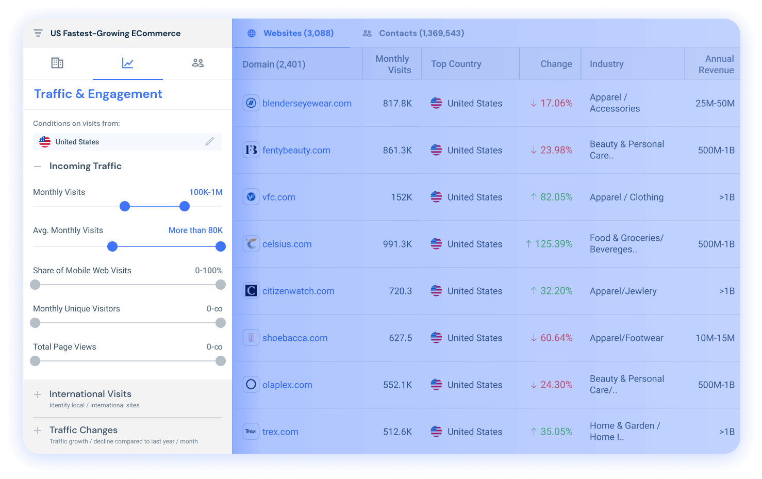The image size is (762, 479).
Task: Expand the Traffic Changes section
Action: tap(37, 431)
